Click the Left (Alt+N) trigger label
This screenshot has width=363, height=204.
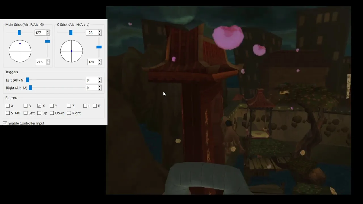point(15,80)
